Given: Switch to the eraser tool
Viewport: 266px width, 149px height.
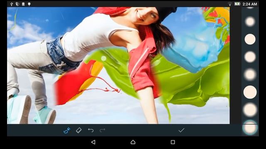Looking at the screenshot, I should click(79, 130).
